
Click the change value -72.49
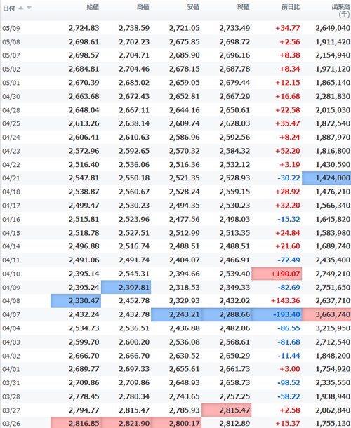point(289,260)
